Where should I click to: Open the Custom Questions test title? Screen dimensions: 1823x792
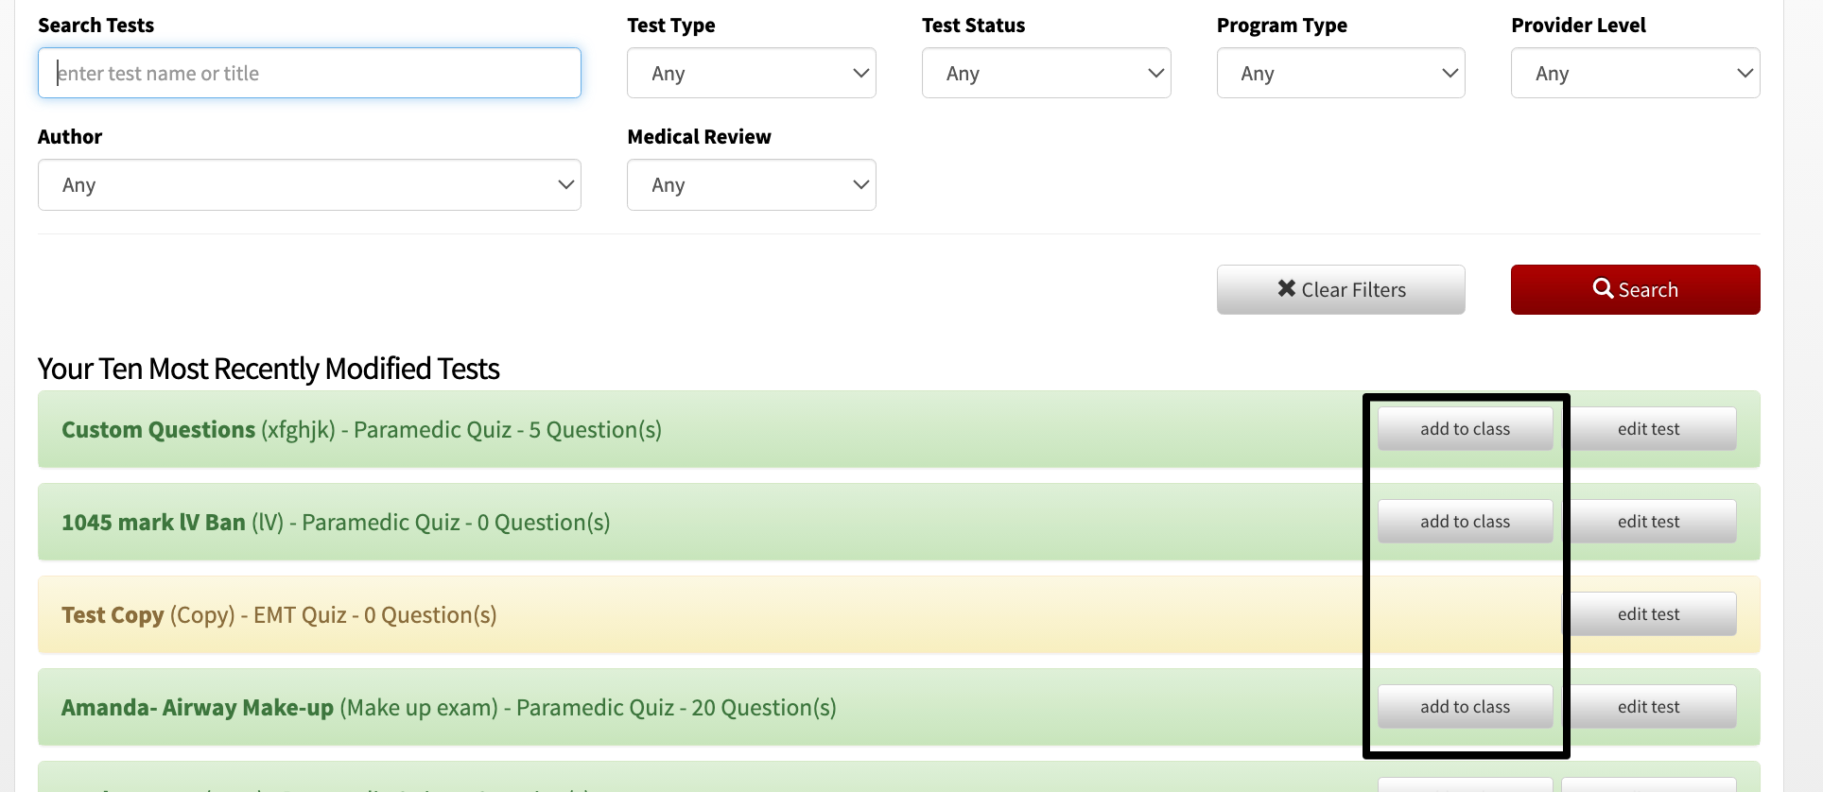[x=159, y=430]
